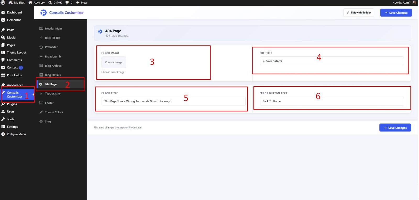Click the Error Title input field
The image size is (419, 200).
coord(174,101)
